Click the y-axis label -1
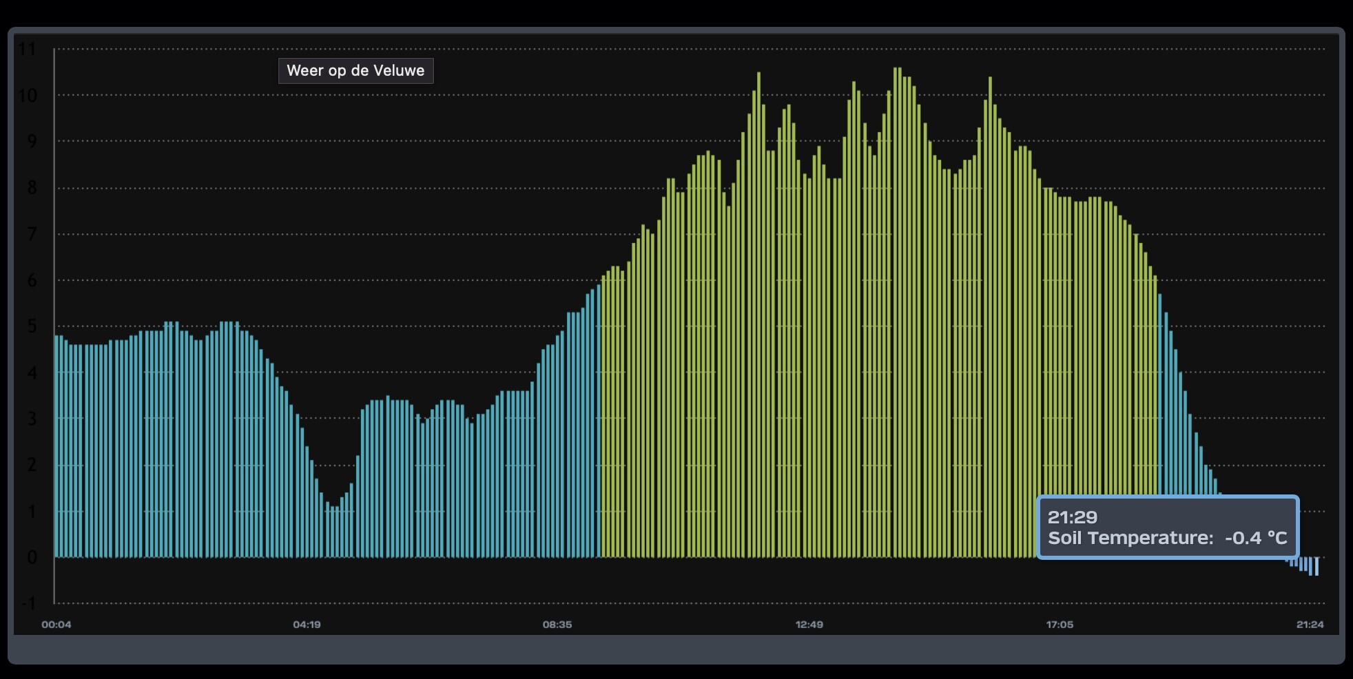The height and width of the screenshot is (679, 1353). coord(28,603)
